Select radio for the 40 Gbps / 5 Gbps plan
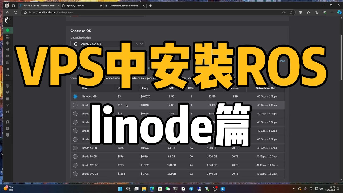 (75, 122)
